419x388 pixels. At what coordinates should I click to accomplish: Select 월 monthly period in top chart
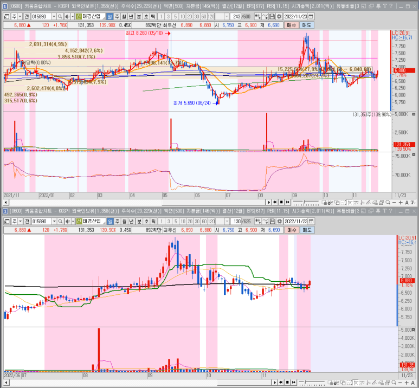[124, 17]
